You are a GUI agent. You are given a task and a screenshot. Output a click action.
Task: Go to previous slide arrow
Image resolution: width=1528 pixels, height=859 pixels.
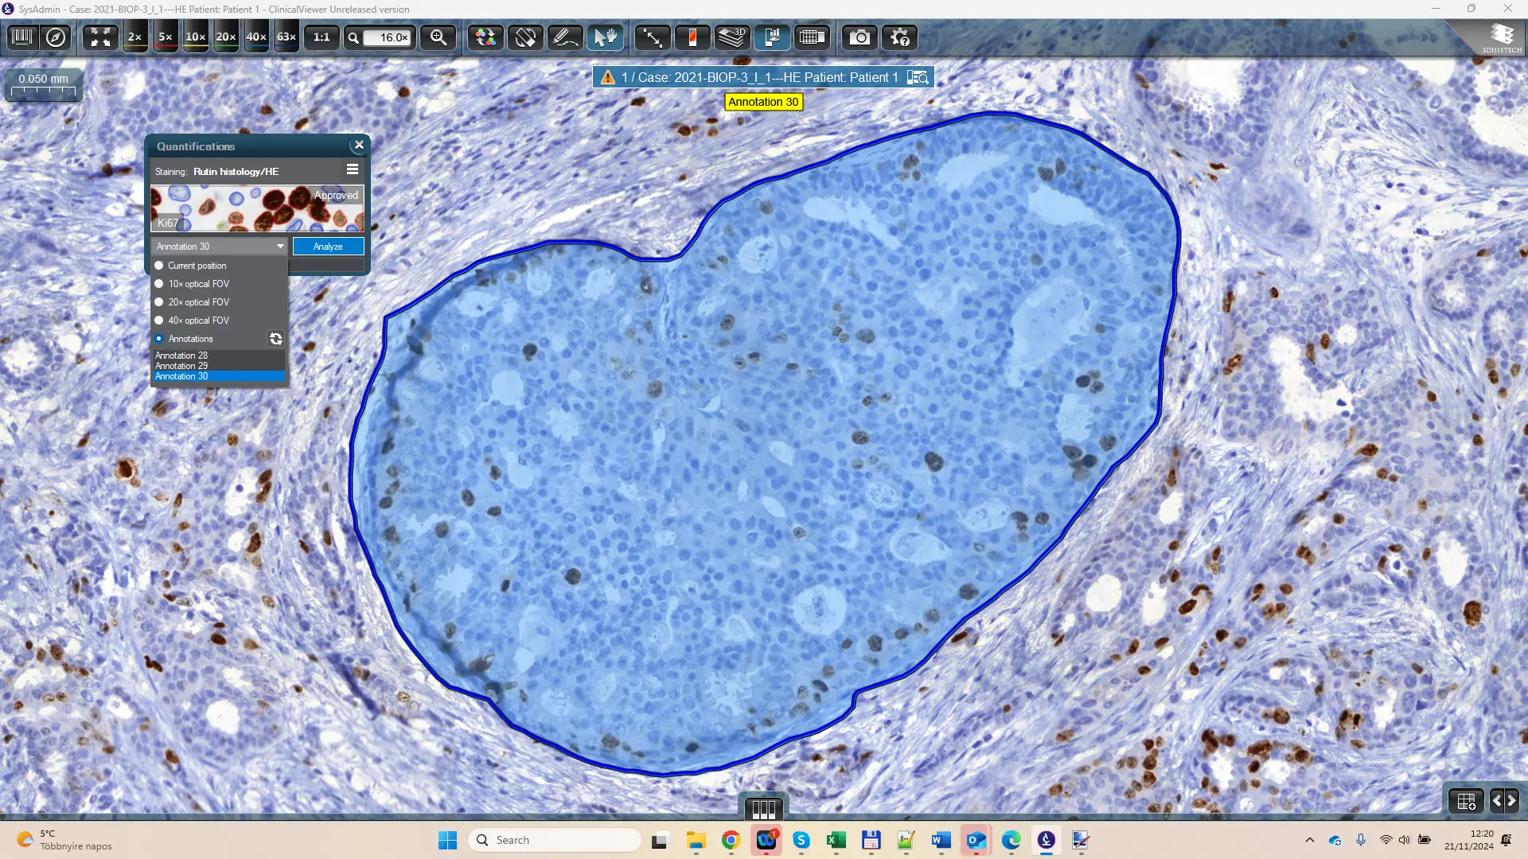click(1496, 801)
